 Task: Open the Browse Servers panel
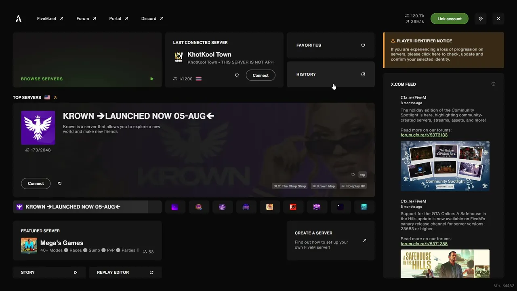[87, 60]
